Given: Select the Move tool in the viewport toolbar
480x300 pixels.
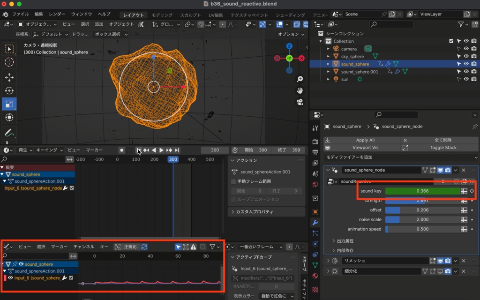Looking at the screenshot, I should (x=9, y=76).
